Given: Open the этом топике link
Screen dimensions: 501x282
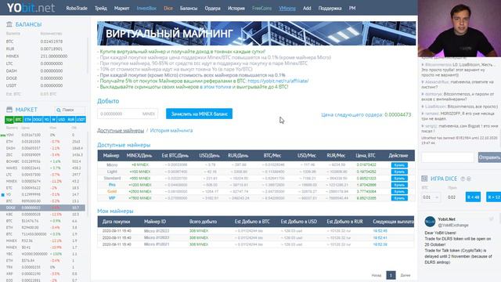Looking at the screenshot, I should tap(216, 87).
